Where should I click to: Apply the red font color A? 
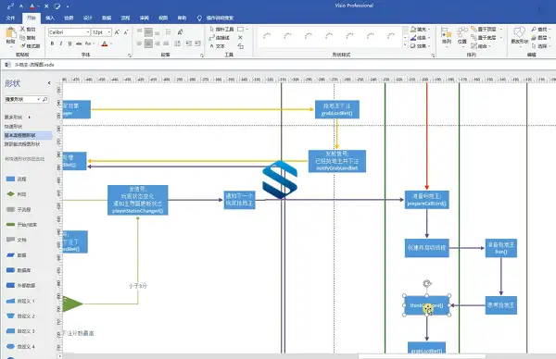coord(104,43)
